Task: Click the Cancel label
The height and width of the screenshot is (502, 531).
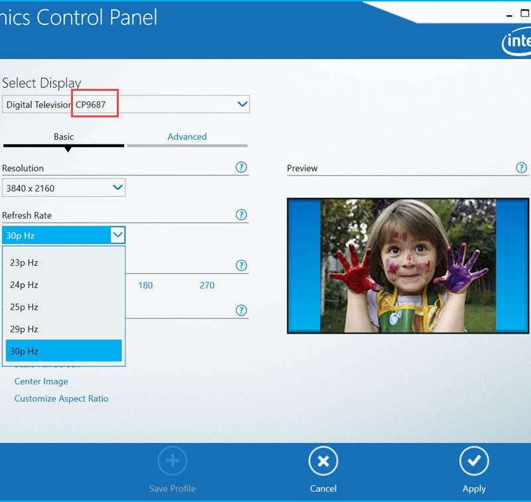Action: click(323, 489)
